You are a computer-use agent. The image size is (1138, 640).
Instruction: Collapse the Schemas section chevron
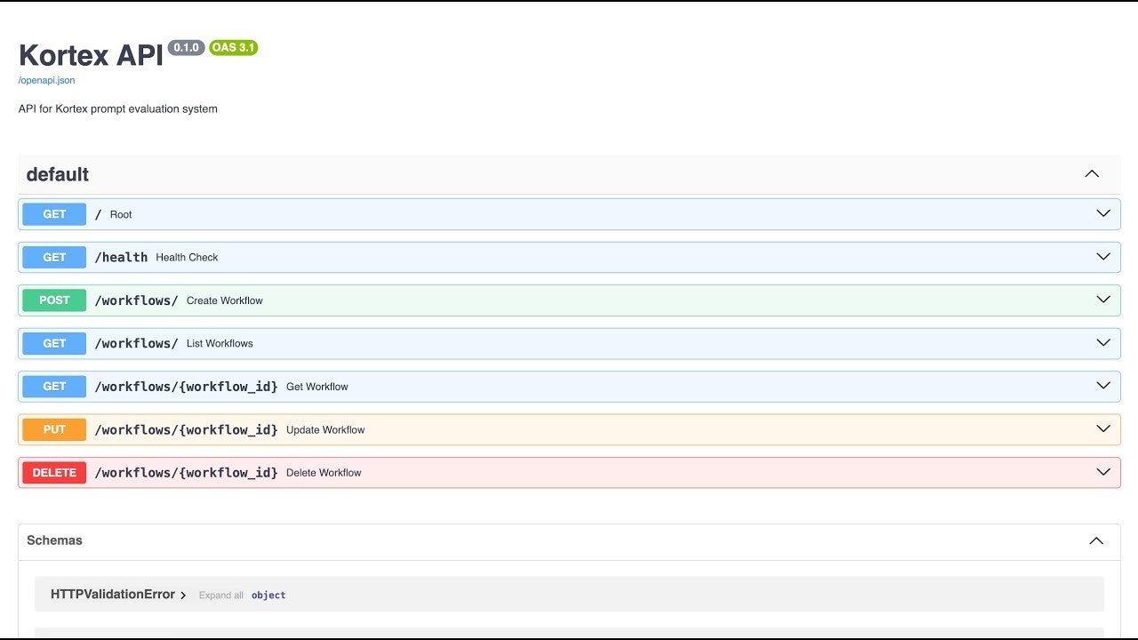[x=1096, y=540]
